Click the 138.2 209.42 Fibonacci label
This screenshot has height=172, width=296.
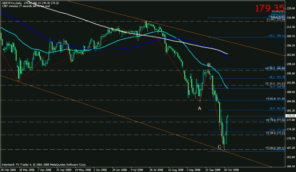click(277, 36)
